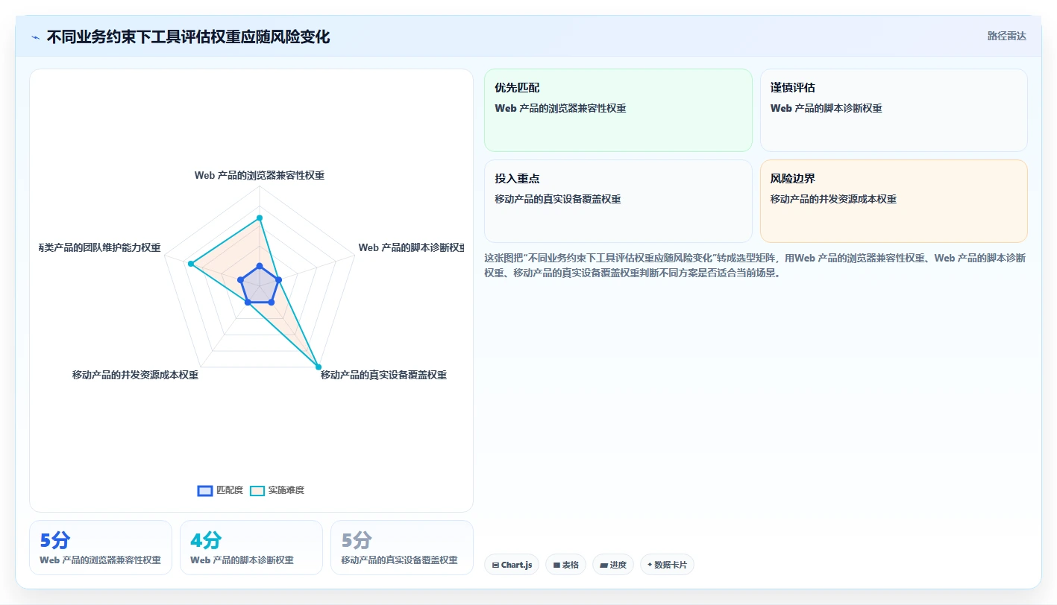Screen dimensions: 1057x605
Task: Click the description paragraph starting with 这张图把
Action: [x=755, y=265]
